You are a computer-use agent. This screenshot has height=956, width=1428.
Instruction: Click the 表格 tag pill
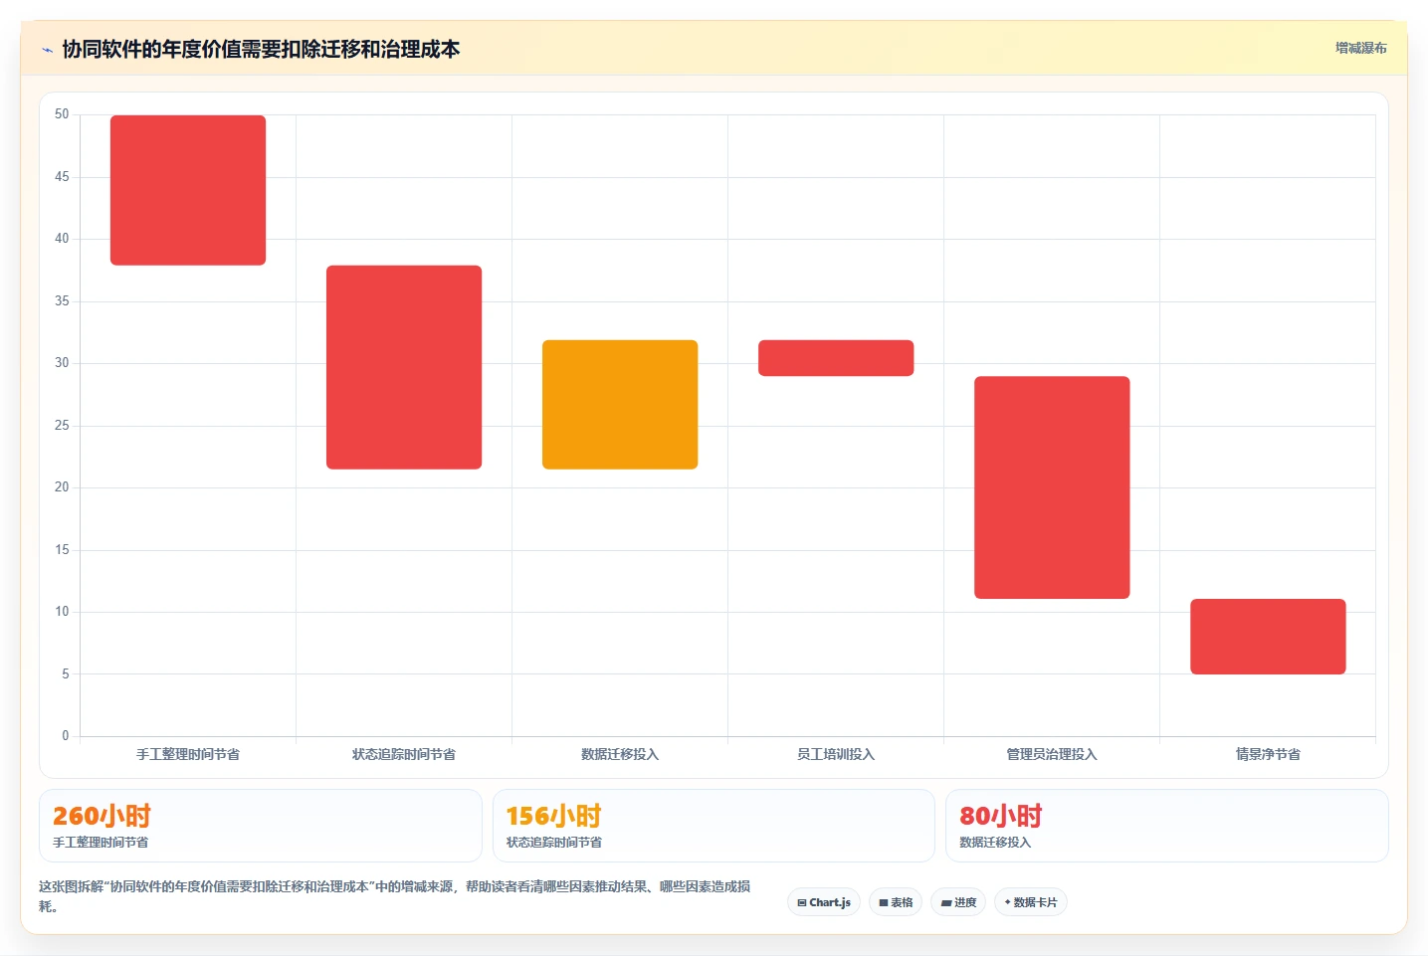coord(896,902)
